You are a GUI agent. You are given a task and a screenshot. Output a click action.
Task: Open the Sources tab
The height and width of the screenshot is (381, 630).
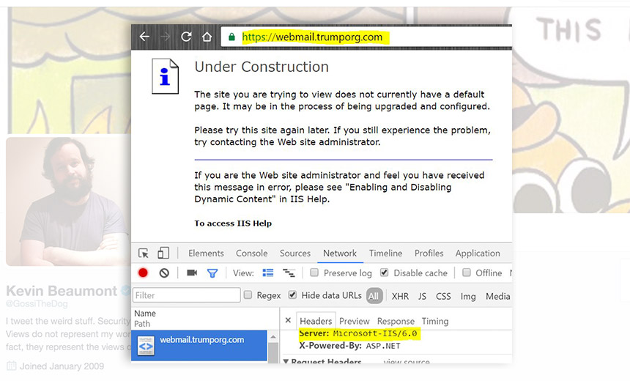(x=295, y=254)
